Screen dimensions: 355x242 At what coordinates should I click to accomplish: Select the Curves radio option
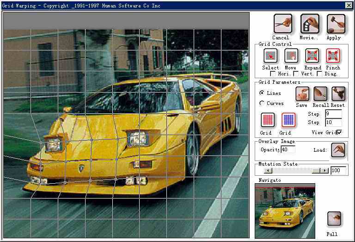click(262, 103)
